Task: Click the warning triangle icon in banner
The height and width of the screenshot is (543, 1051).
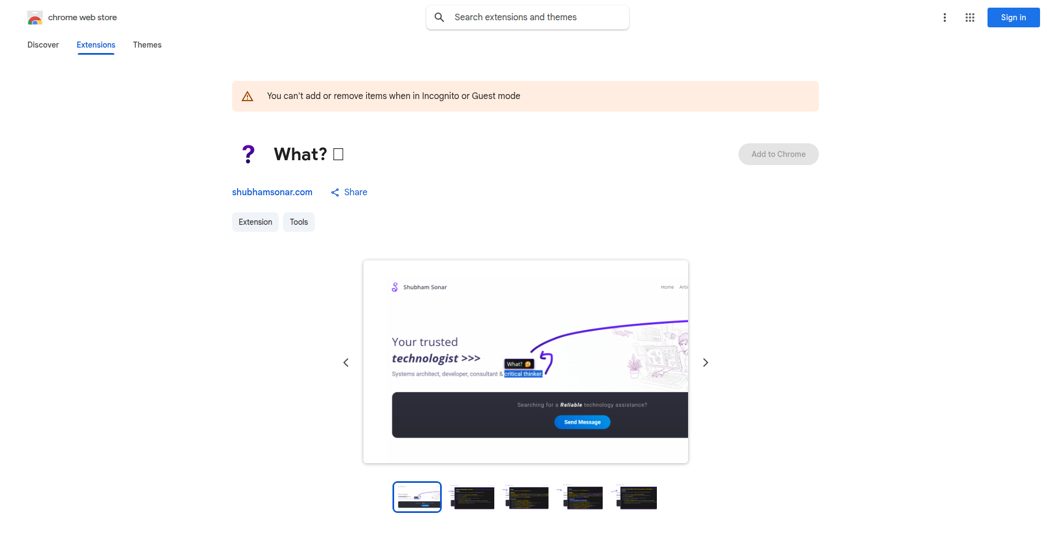Action: tap(247, 96)
